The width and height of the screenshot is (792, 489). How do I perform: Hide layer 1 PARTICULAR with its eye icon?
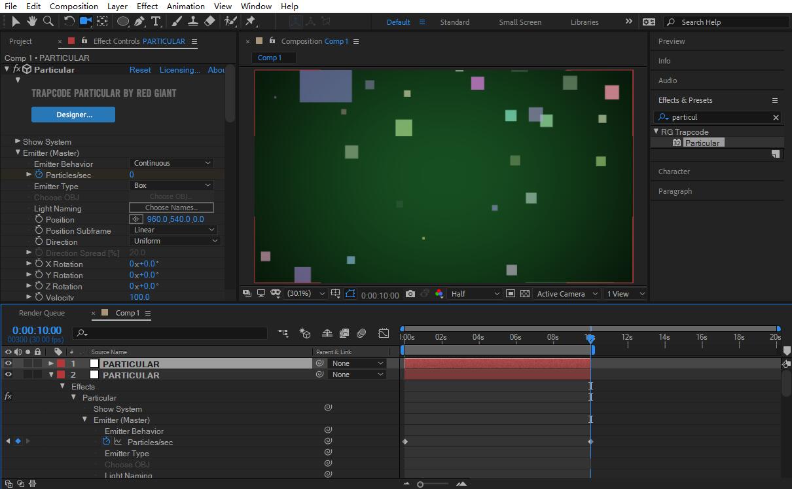pos(8,363)
